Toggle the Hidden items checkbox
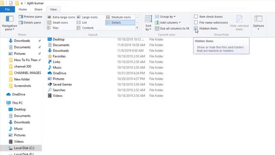 (x=196, y=28)
